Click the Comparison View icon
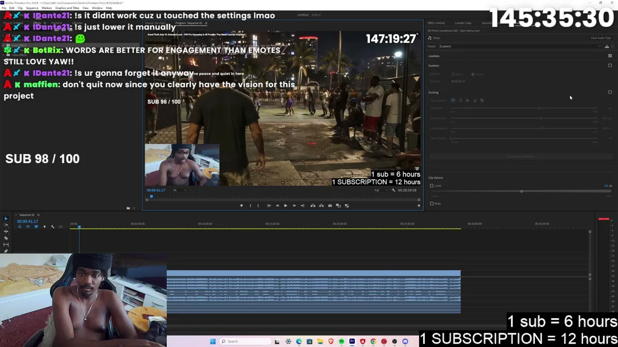 coord(338,206)
